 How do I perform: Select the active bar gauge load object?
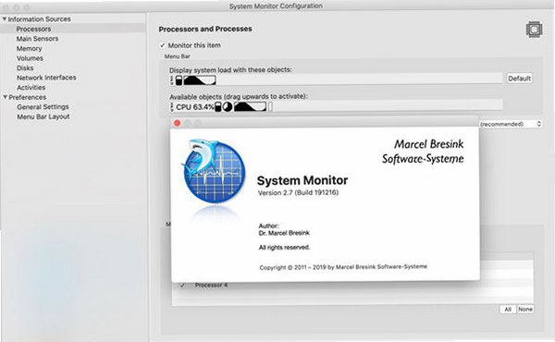[179, 80]
